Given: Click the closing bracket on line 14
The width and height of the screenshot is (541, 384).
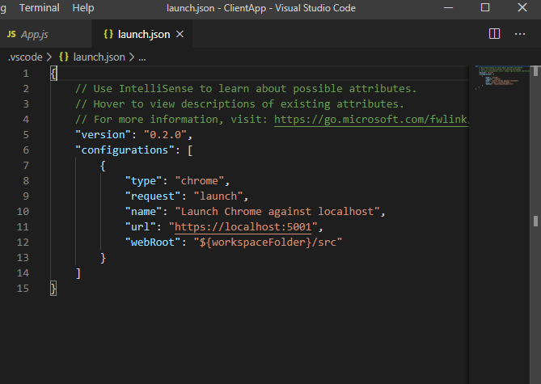Looking at the screenshot, I should 78,273.
